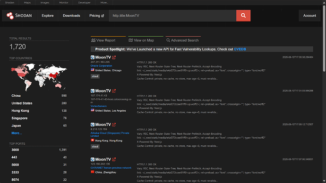Click the US flag beside Los Angeles
Screen dimensions: 326x183
click(93, 110)
